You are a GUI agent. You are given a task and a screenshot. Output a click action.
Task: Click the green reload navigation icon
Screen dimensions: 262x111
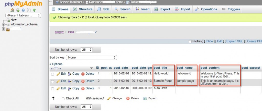point(34,10)
